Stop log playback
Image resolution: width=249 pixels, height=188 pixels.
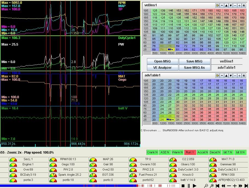click(183, 186)
